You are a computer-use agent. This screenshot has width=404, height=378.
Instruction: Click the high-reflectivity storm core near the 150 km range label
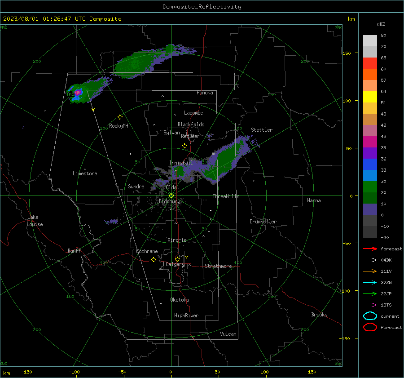(78, 93)
